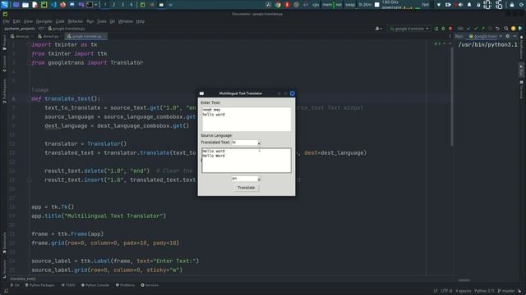Click the UTF-8 encoding status entry
The image size is (526, 295).
[446, 291]
